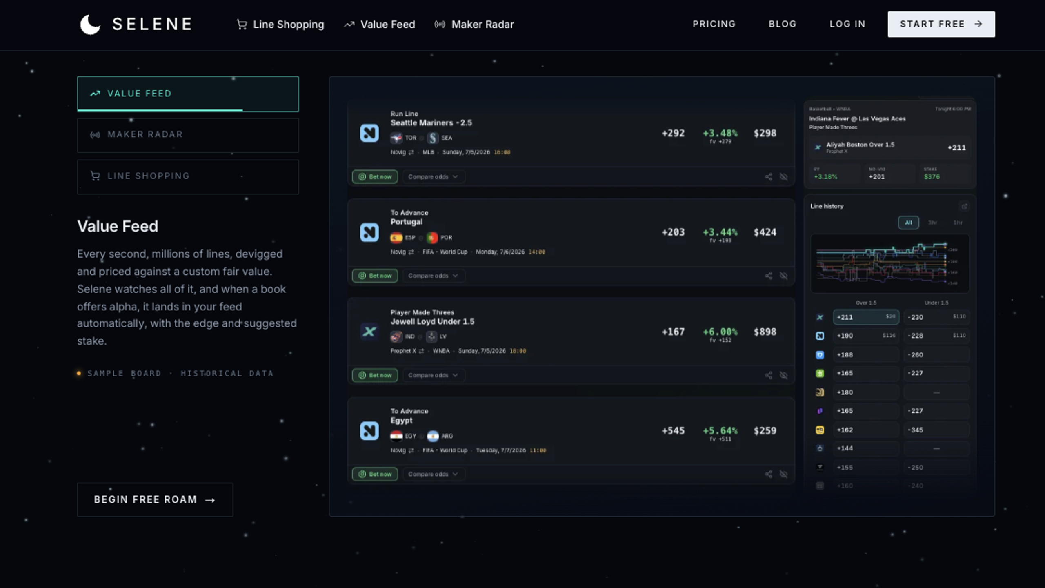Select the All range in Line history
Image resolution: width=1045 pixels, height=588 pixels.
908,223
